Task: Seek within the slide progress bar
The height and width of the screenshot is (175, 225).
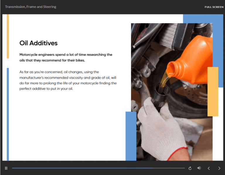Action: [98, 168]
